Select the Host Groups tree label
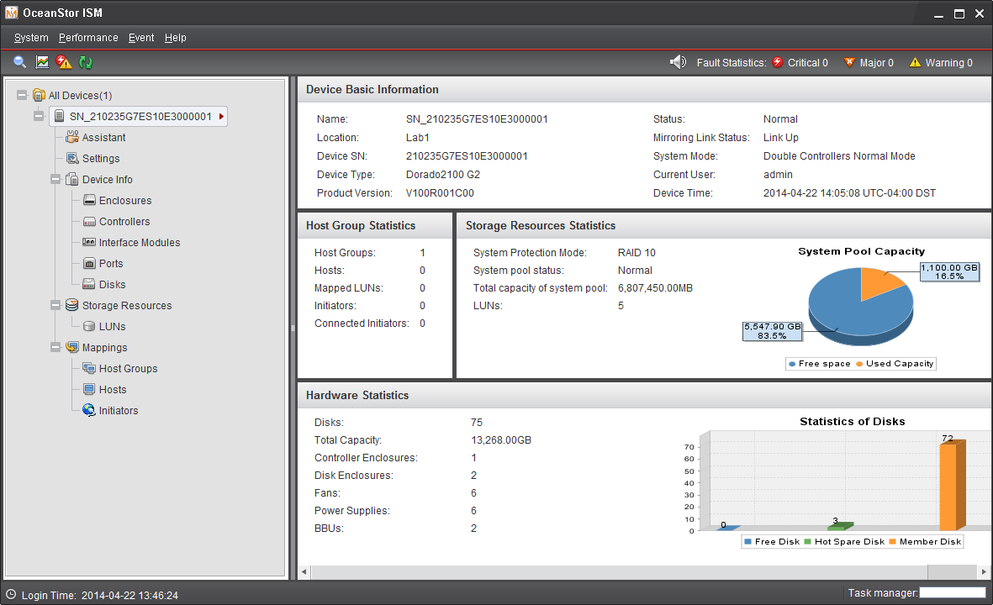 [x=128, y=368]
